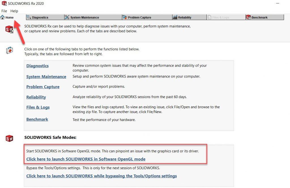Click the SW Rx icon beside intro text

point(9,29)
